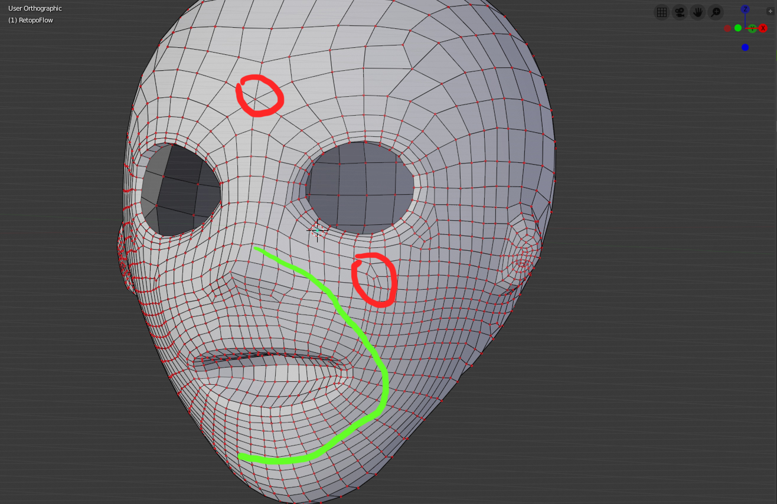Activate the pan view hand icon
Viewport: 777px width, 504px height.
(x=697, y=12)
